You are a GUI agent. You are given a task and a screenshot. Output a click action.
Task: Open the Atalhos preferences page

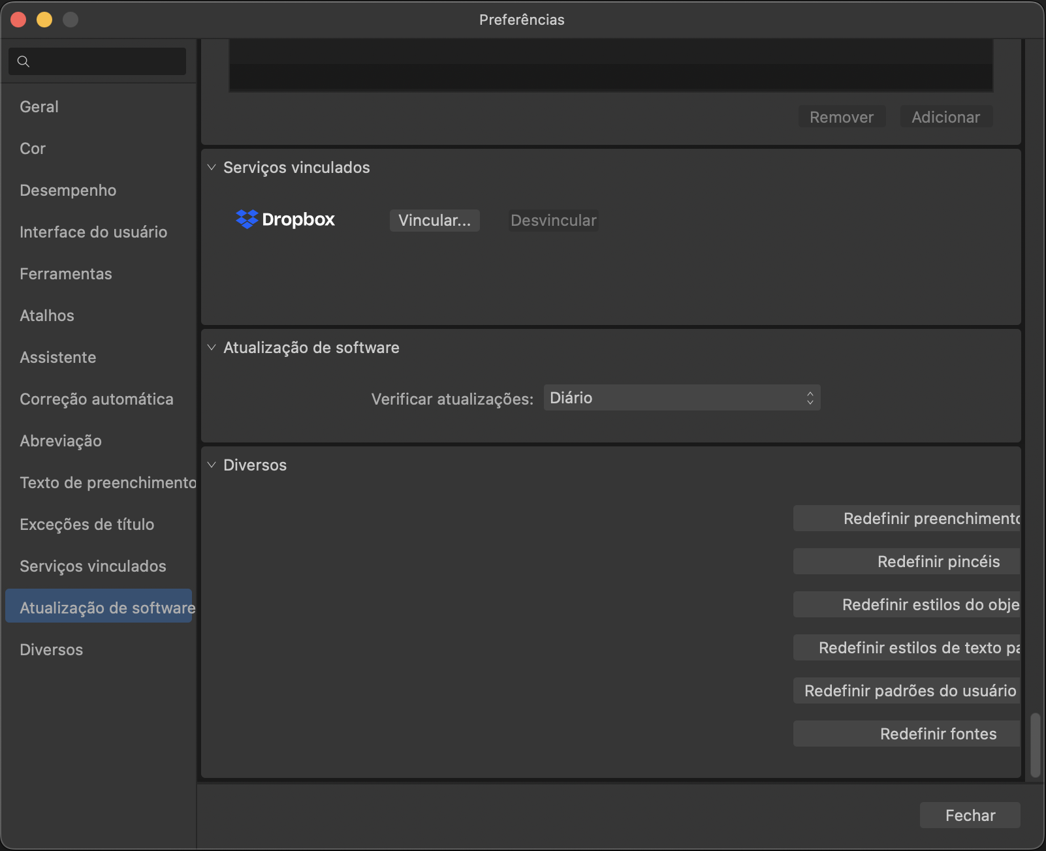coord(47,315)
